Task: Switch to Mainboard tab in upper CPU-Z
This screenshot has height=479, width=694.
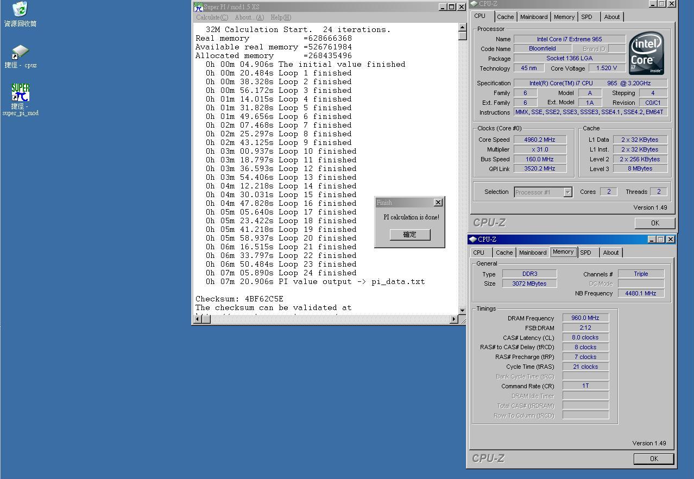Action: [x=534, y=17]
